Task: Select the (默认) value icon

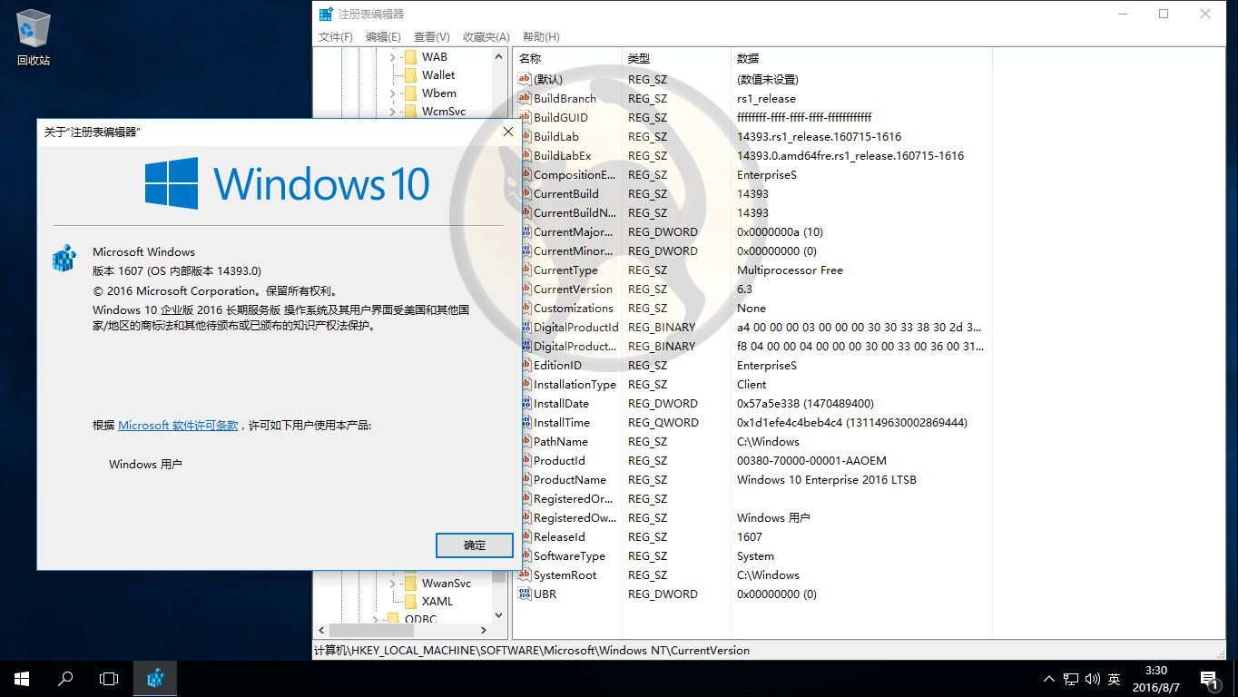Action: coord(524,79)
